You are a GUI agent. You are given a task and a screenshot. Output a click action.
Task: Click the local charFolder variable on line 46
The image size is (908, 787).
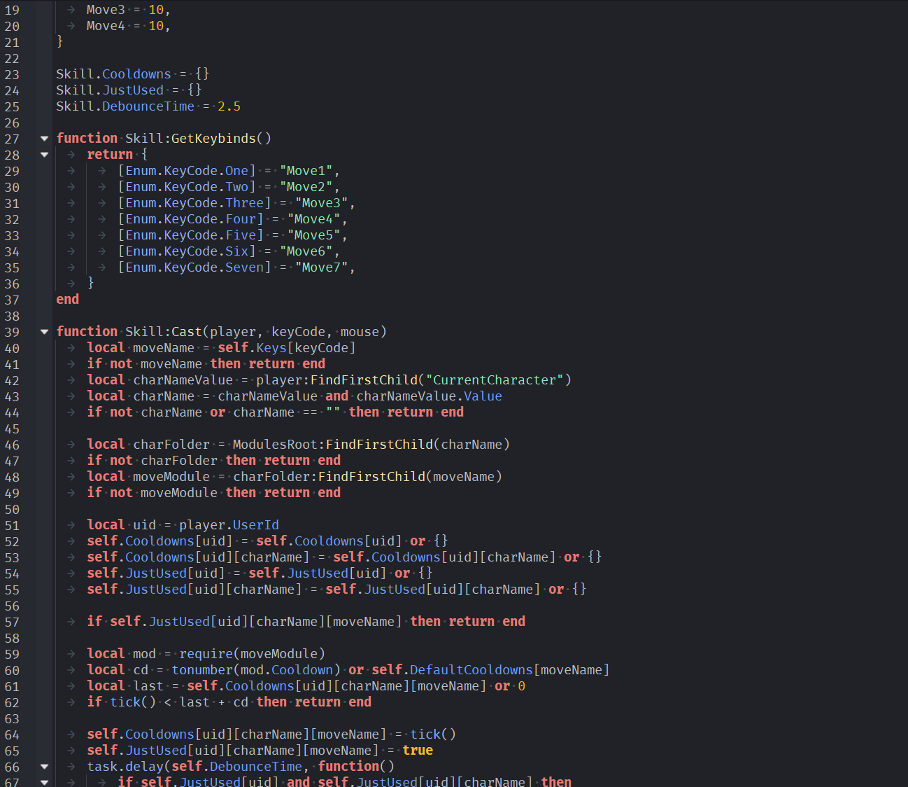(171, 445)
